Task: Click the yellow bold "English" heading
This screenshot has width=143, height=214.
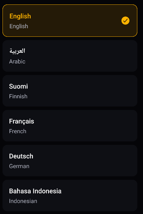Action: (20, 16)
